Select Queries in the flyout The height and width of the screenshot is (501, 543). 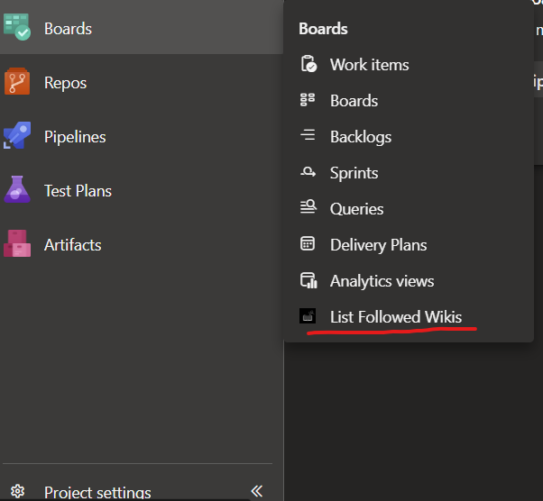356,209
